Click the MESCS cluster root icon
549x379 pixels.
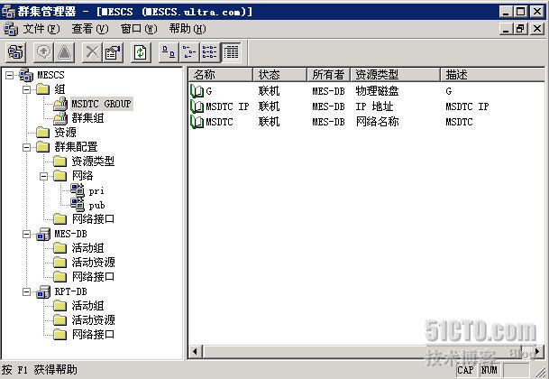click(26, 75)
